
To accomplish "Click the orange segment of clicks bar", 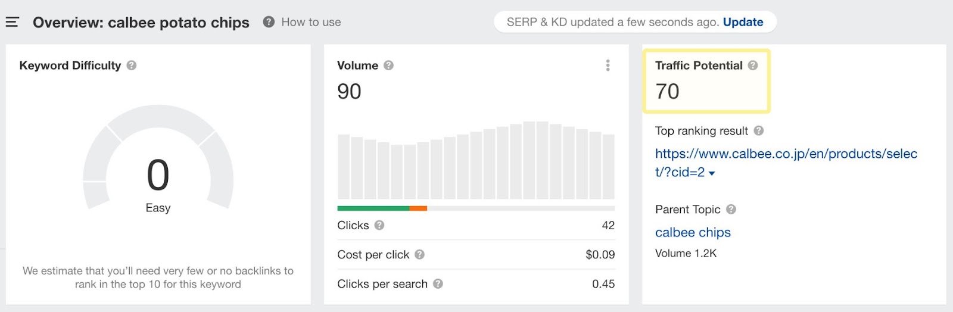I will (x=418, y=208).
